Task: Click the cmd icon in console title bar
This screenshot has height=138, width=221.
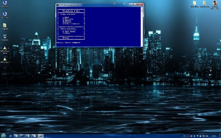Action: tap(57, 5)
